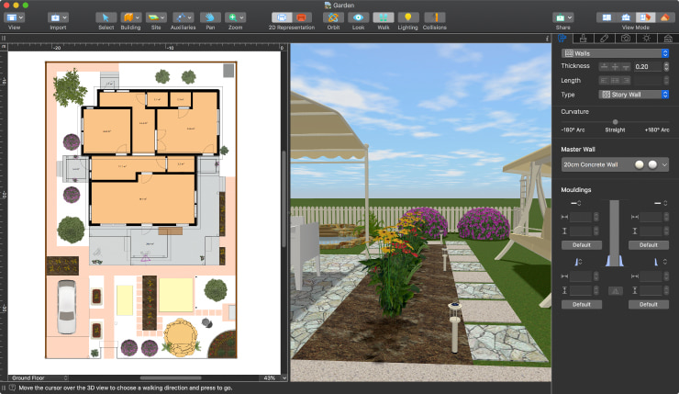Open the 20cm Concrete Wall master dropdown
Viewport: 679px width, 394px height.
615,164
